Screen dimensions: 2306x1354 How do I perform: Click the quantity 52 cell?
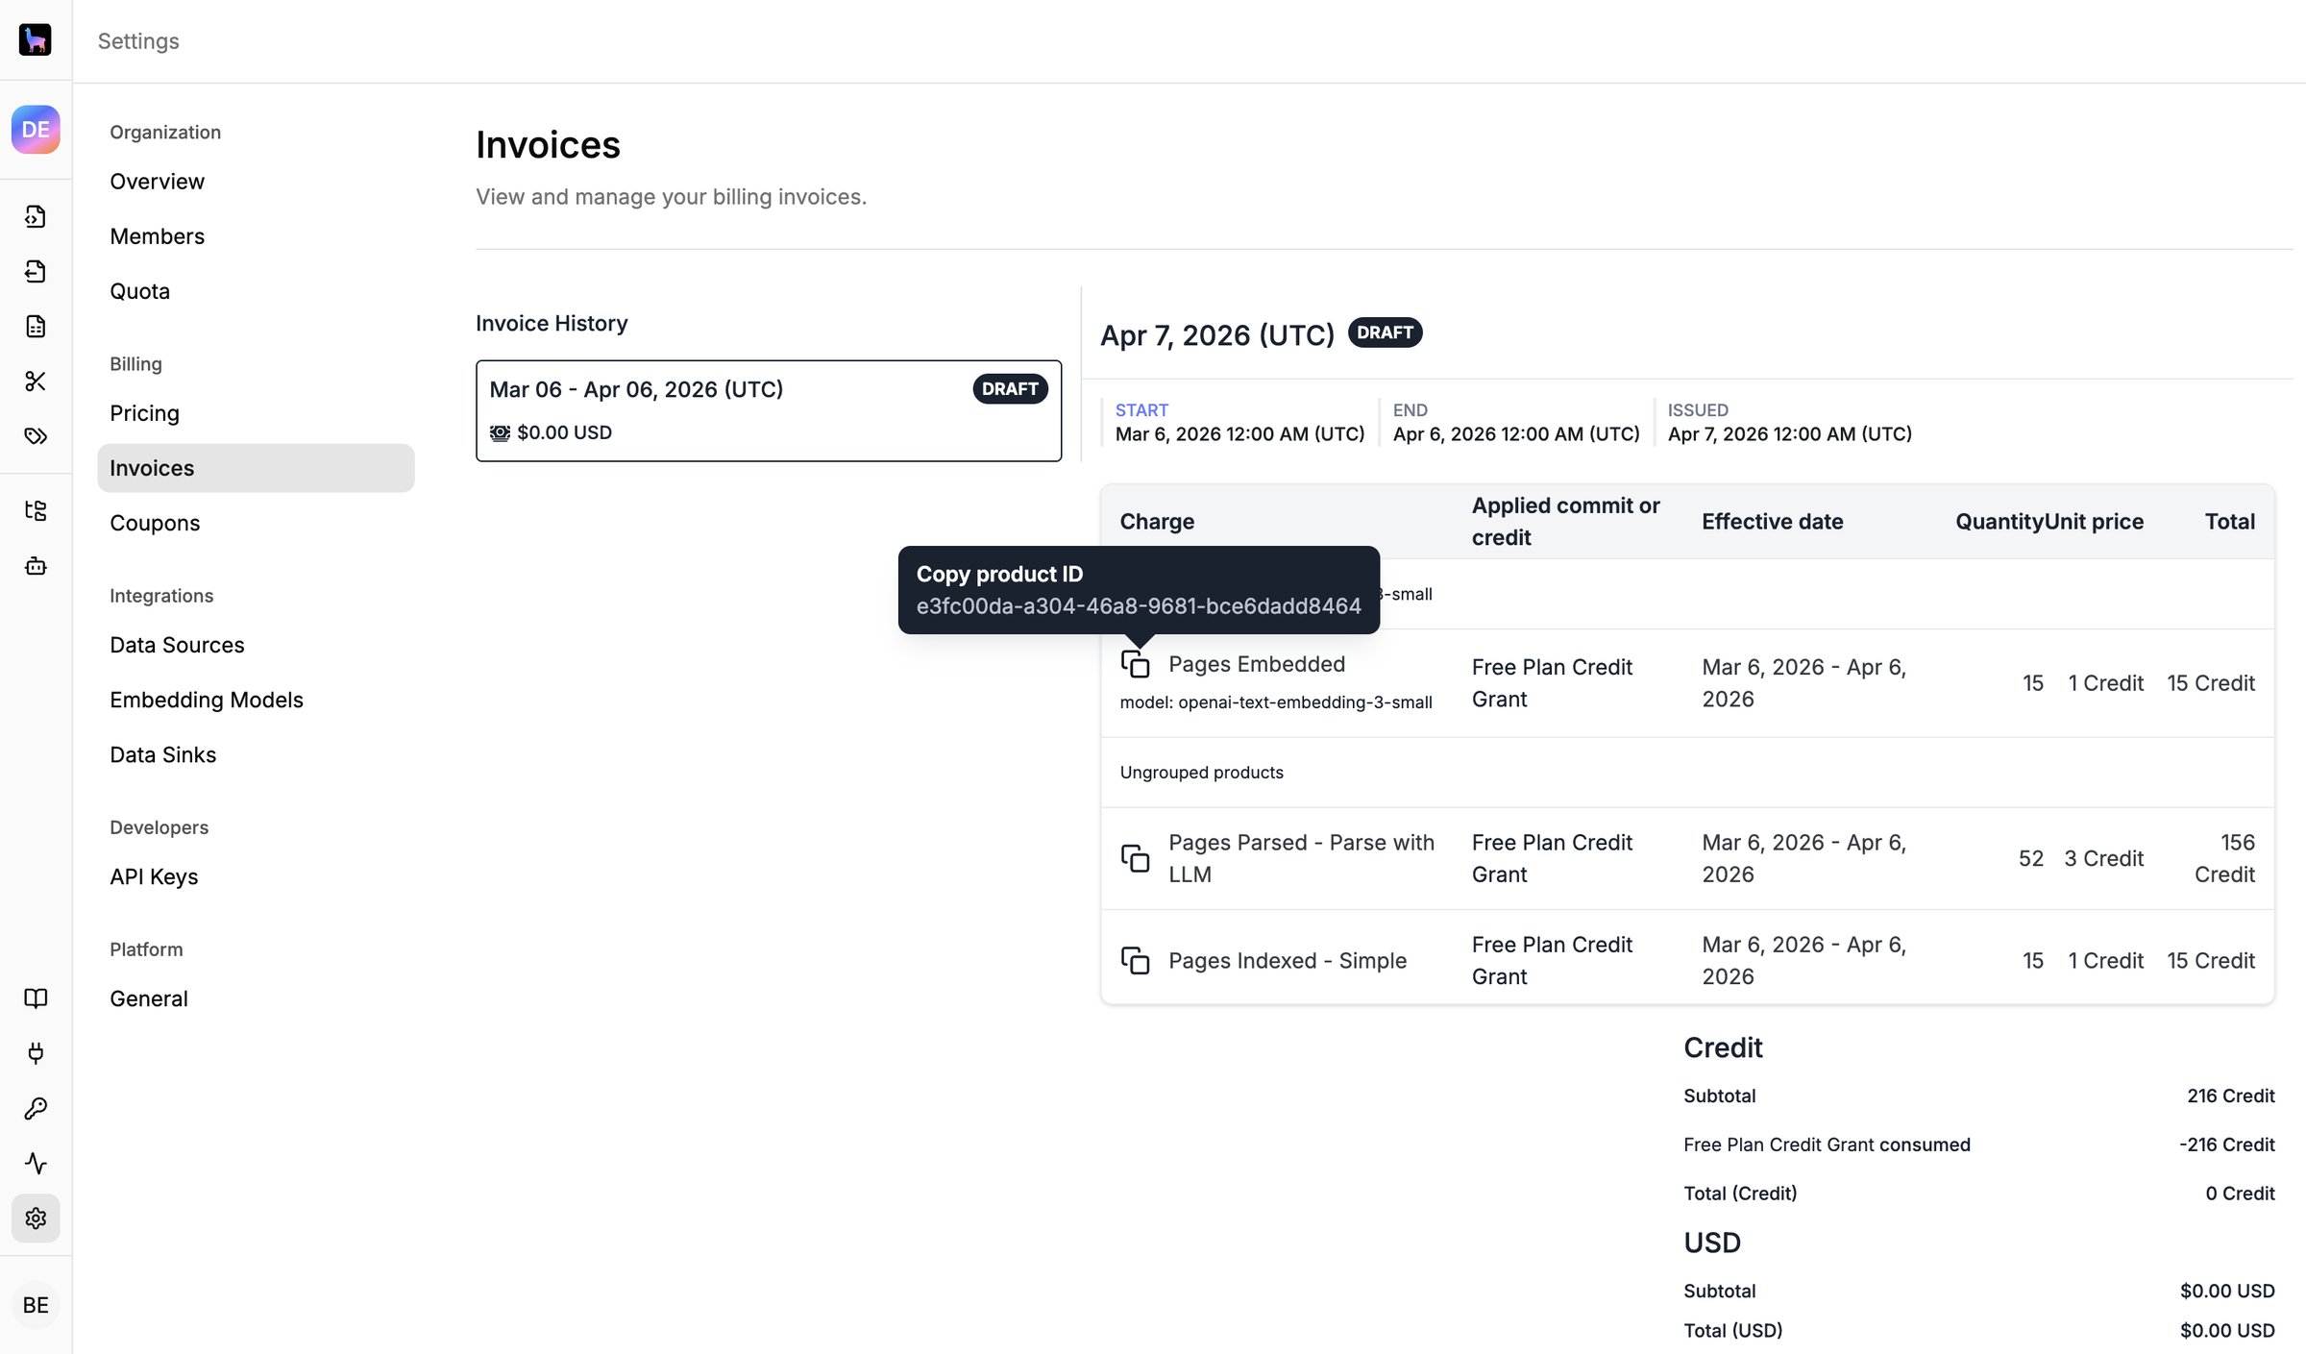point(2030,858)
